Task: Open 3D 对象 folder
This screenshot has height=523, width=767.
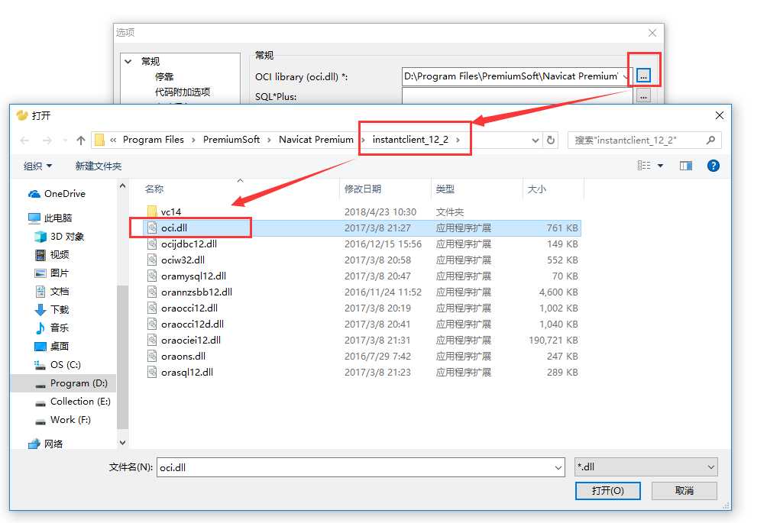Action: [59, 237]
